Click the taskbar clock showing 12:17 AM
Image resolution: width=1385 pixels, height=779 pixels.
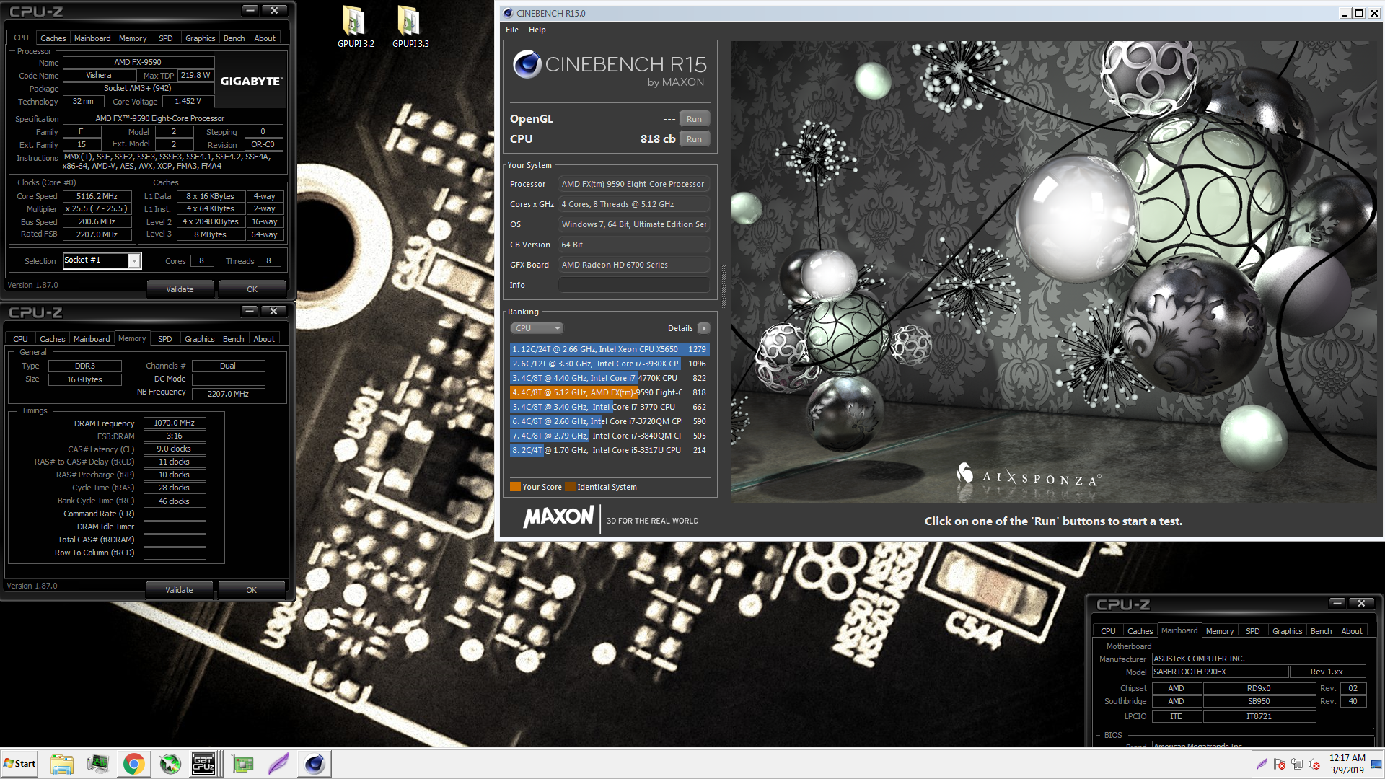[x=1347, y=764]
